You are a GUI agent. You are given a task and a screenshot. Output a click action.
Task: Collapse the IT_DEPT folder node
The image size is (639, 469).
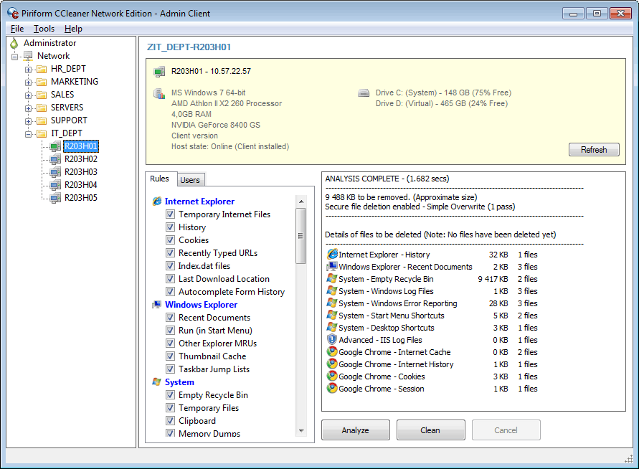[x=28, y=134]
